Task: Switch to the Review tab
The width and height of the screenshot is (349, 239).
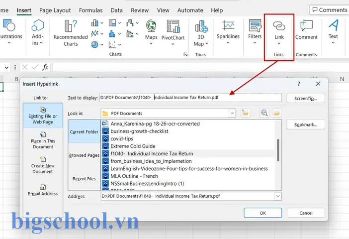Action: coord(140,10)
